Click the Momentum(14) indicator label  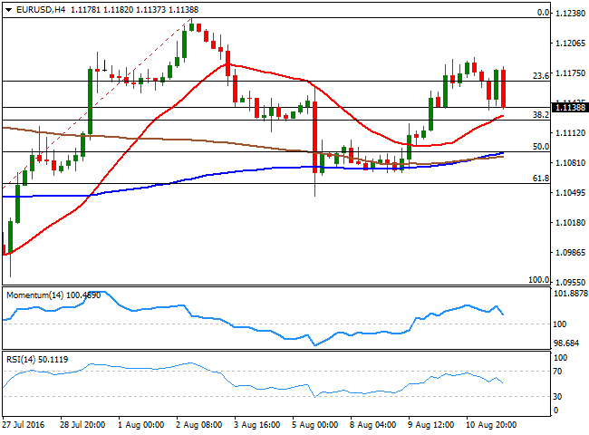click(x=34, y=295)
